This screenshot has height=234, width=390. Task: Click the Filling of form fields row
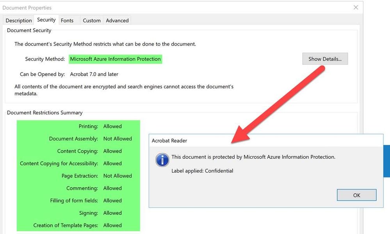(x=86, y=201)
